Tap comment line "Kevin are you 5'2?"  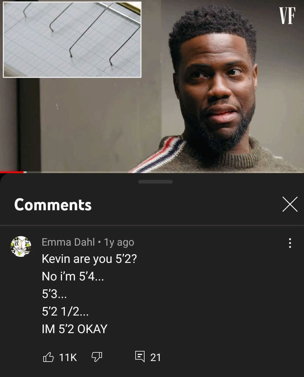[x=89, y=259]
